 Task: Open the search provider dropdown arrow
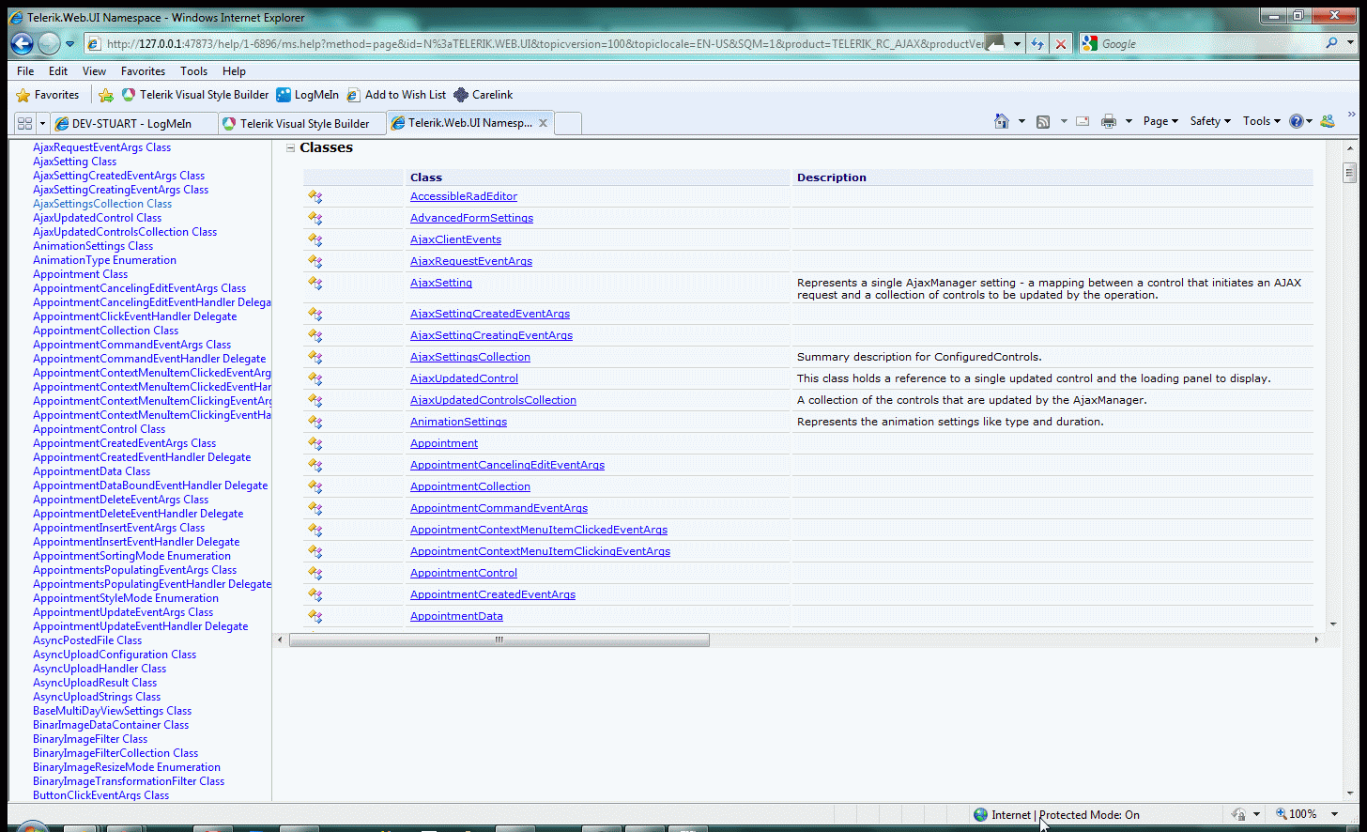point(1351,43)
